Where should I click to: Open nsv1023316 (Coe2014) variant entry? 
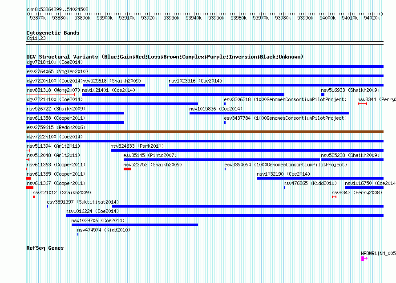pos(195,81)
